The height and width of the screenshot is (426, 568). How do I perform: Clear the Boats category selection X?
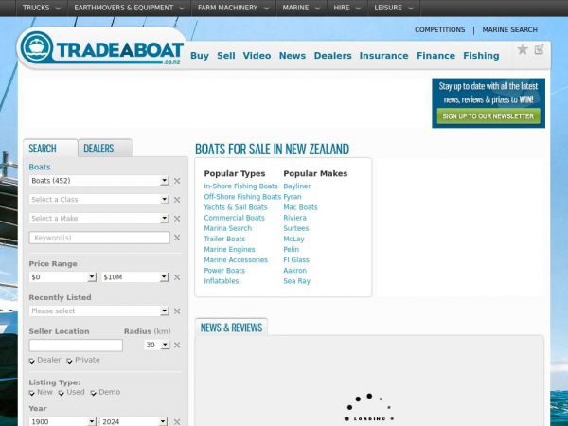coord(177,181)
